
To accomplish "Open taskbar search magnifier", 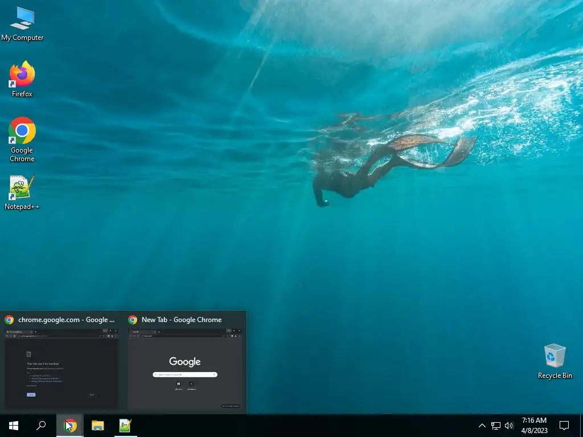I will (41, 426).
